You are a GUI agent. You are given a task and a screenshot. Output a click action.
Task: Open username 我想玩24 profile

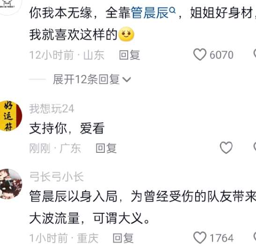click(x=51, y=109)
